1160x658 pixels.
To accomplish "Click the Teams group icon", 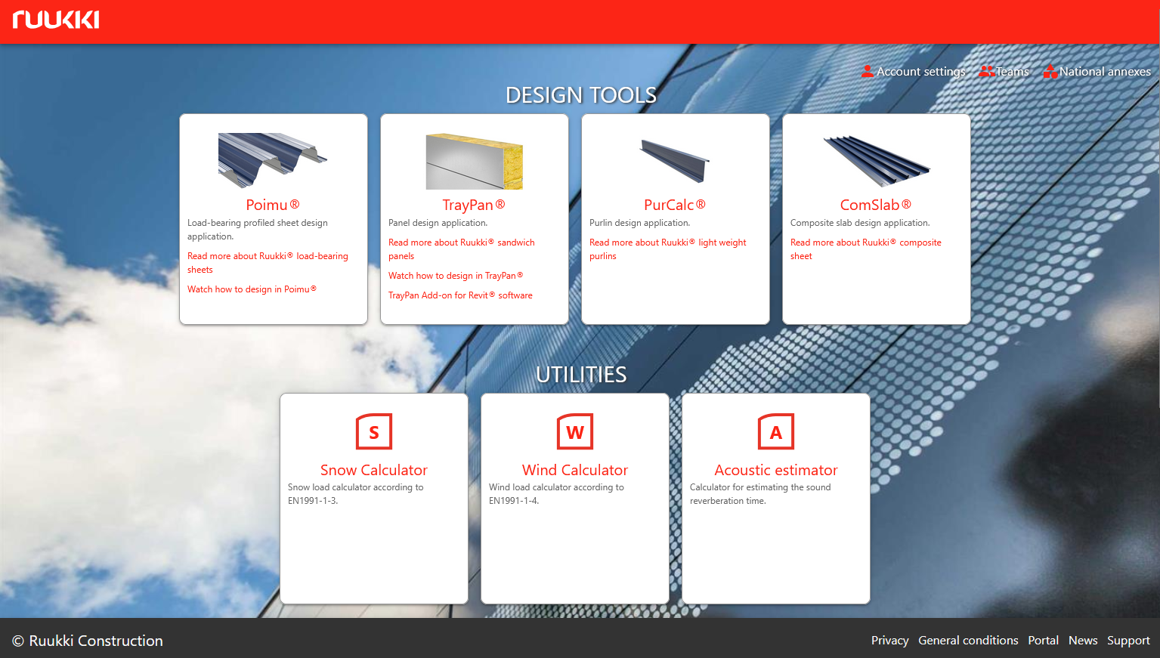I will pos(986,72).
